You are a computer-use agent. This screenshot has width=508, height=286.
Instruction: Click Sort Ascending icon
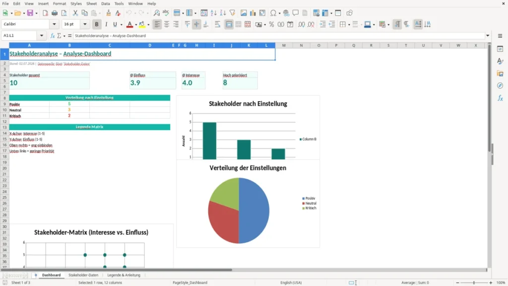[x=213, y=13]
